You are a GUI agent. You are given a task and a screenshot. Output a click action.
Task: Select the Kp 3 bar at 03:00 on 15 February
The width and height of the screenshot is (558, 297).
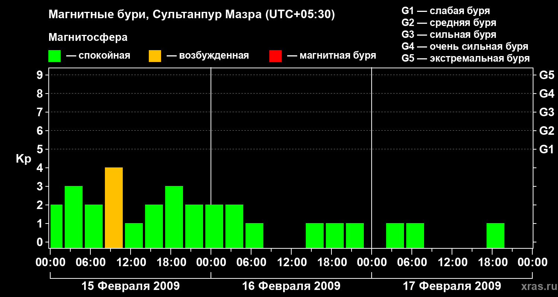(x=74, y=217)
